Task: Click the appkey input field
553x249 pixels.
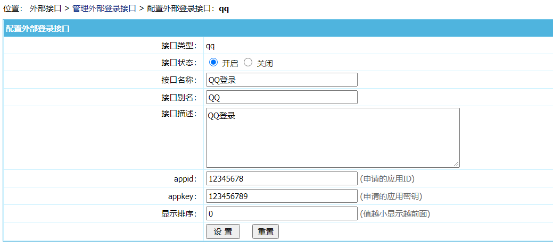Action: click(x=282, y=196)
